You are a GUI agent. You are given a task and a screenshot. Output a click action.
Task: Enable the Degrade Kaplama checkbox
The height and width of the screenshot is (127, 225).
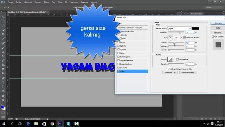coord(118,60)
